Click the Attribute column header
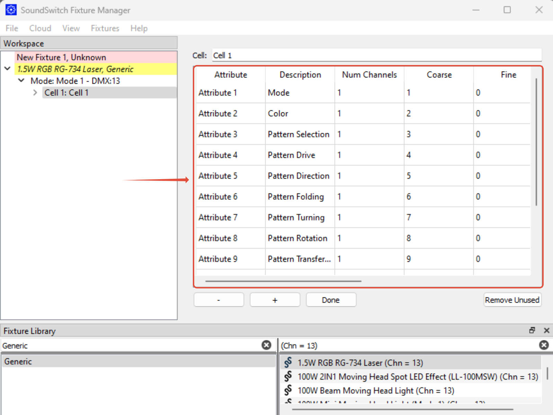The width and height of the screenshot is (553, 415). [x=231, y=75]
